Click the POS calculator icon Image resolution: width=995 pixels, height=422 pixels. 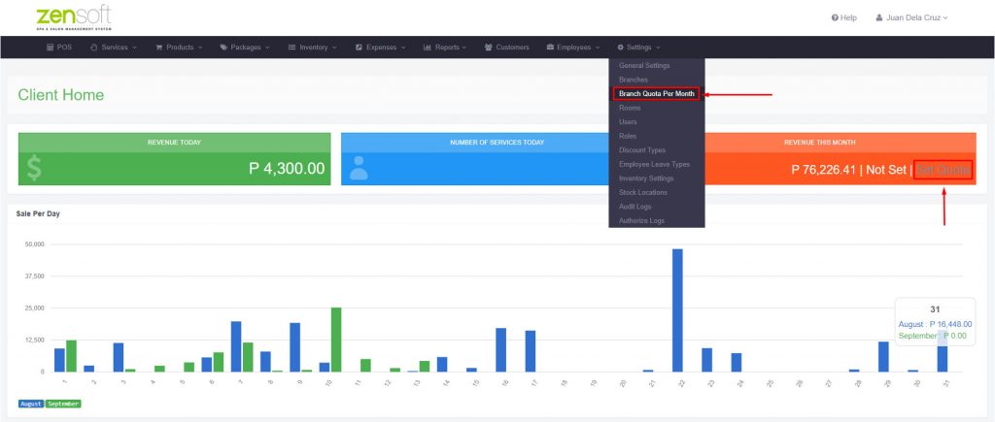coord(51,48)
